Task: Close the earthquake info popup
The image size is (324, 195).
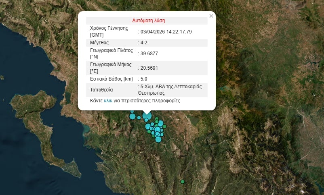Action: click(x=211, y=16)
